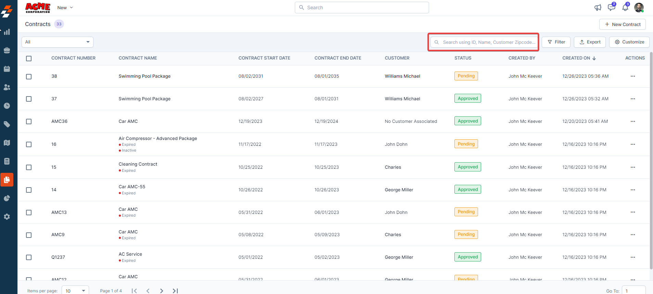Click the New Contract button
653x294 pixels.
tap(622, 24)
